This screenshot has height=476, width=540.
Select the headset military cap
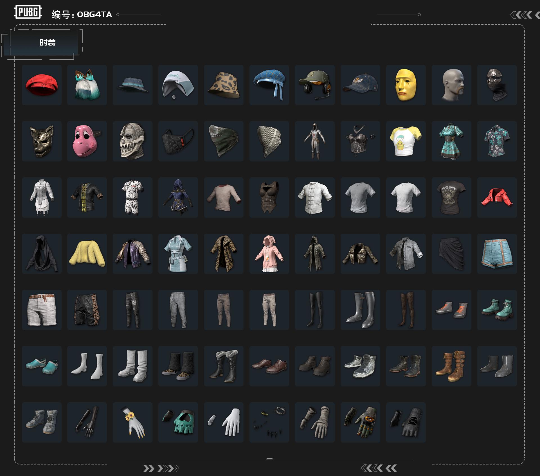click(x=315, y=85)
